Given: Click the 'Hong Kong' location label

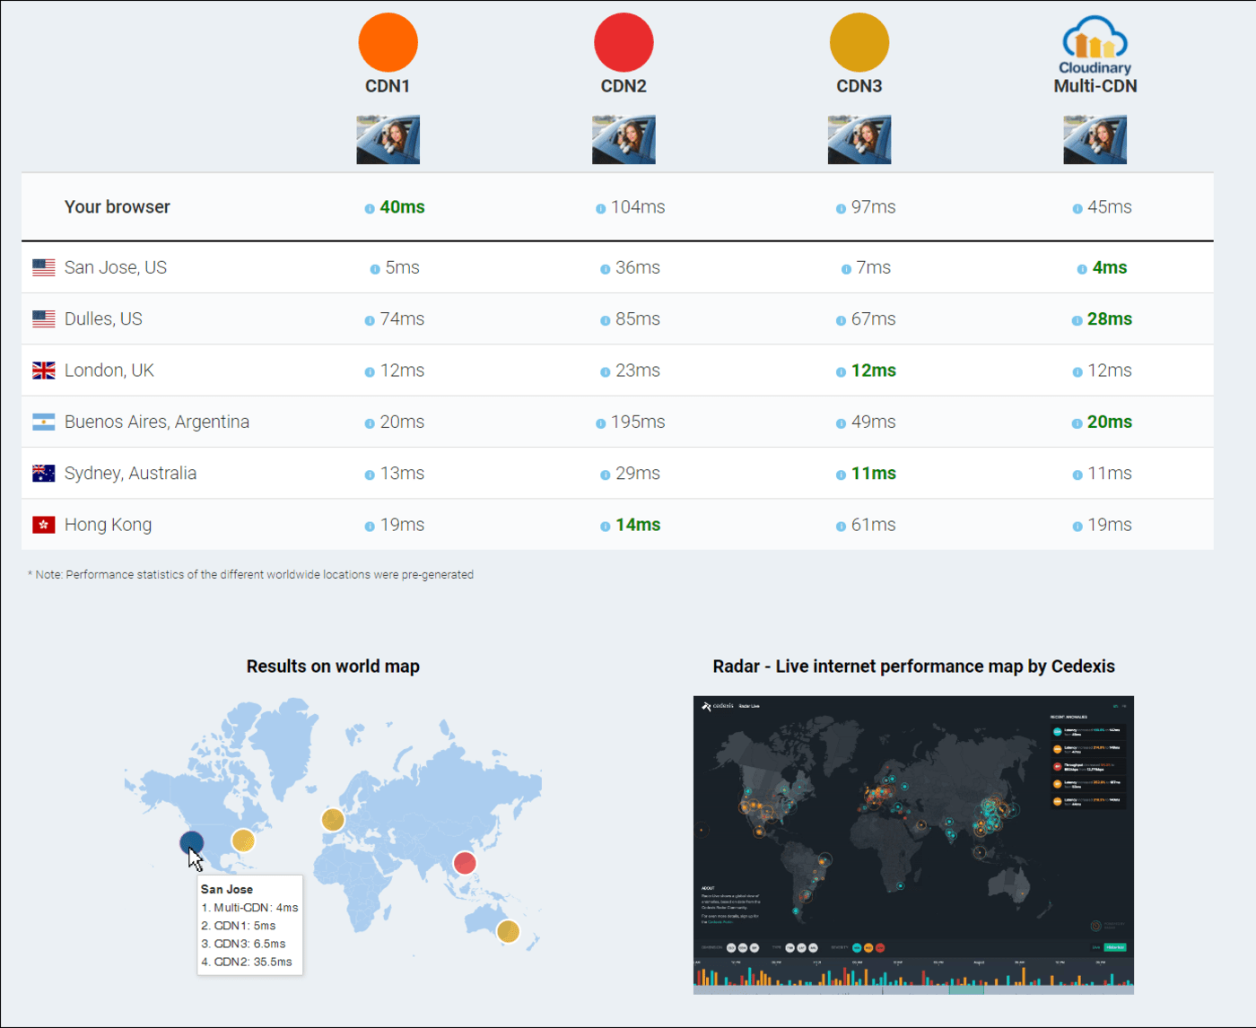Looking at the screenshot, I should click(108, 525).
